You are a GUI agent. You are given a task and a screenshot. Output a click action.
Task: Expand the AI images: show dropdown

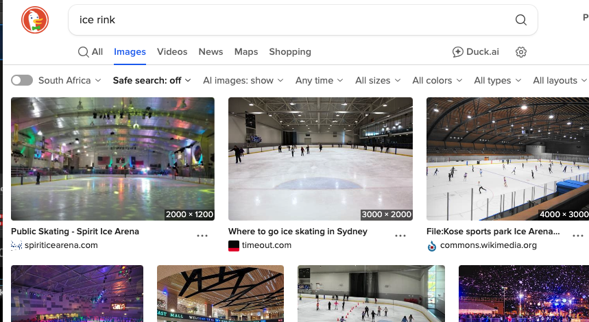[243, 80]
